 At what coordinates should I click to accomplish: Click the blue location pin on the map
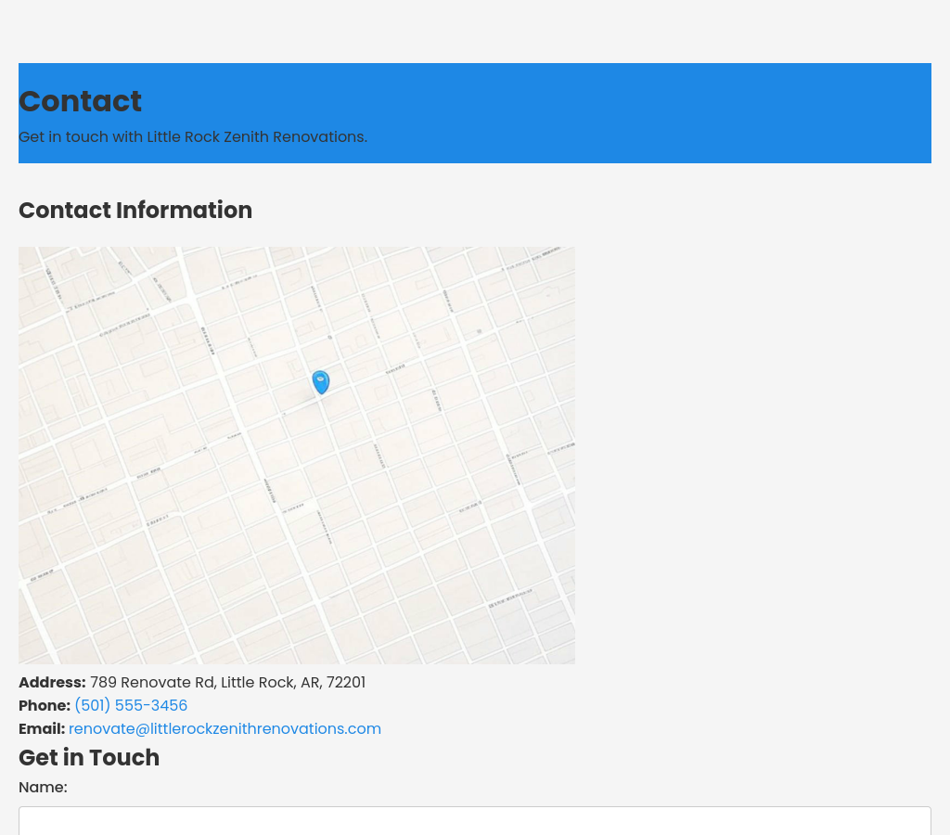pos(320,381)
